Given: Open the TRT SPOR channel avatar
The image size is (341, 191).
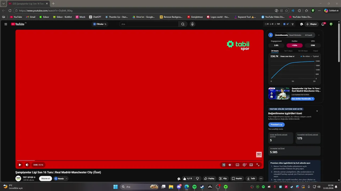Looking at the screenshot, I should 18,179.
